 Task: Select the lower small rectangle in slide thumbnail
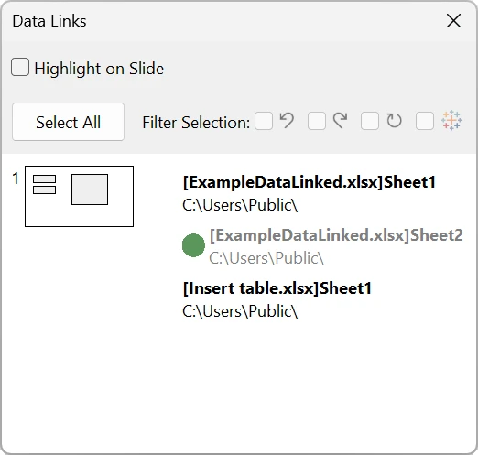pyautogui.click(x=44, y=190)
